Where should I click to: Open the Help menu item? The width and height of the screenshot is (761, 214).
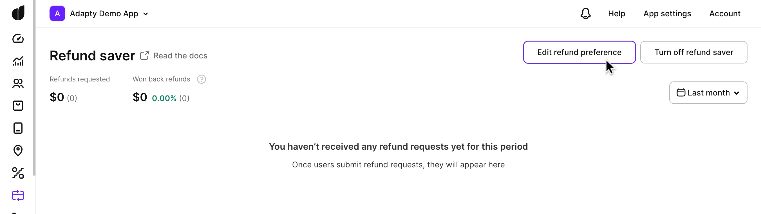[x=616, y=13]
